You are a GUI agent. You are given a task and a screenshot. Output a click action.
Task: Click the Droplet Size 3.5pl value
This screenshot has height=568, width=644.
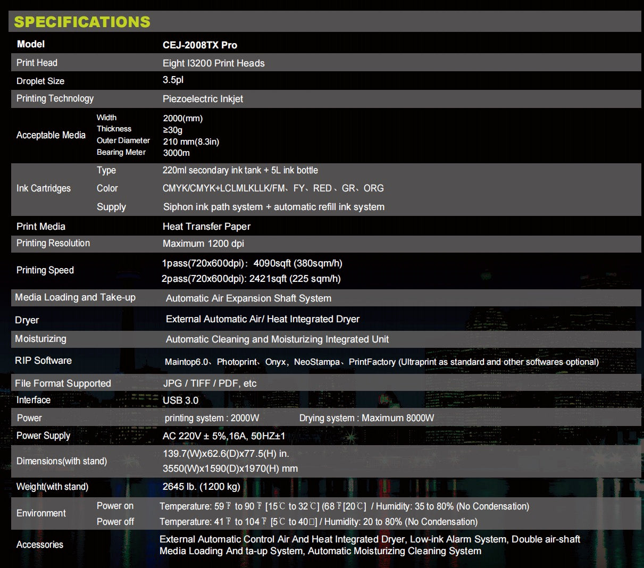(x=173, y=80)
